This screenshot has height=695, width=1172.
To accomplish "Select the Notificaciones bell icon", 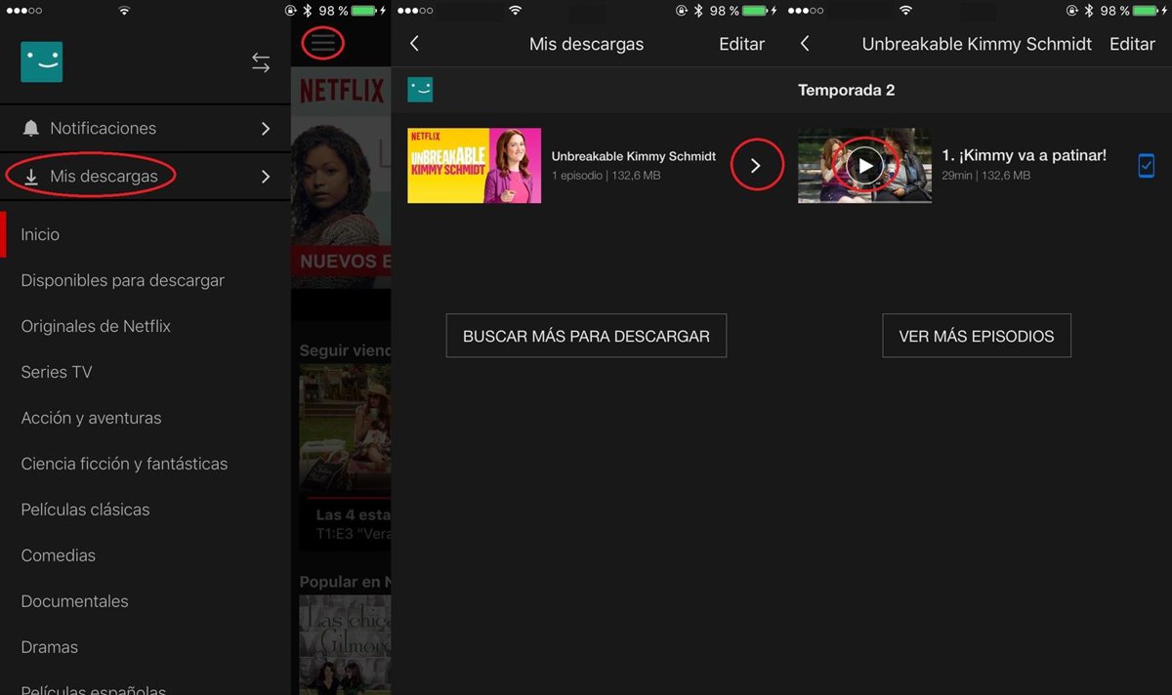I will click(31, 127).
